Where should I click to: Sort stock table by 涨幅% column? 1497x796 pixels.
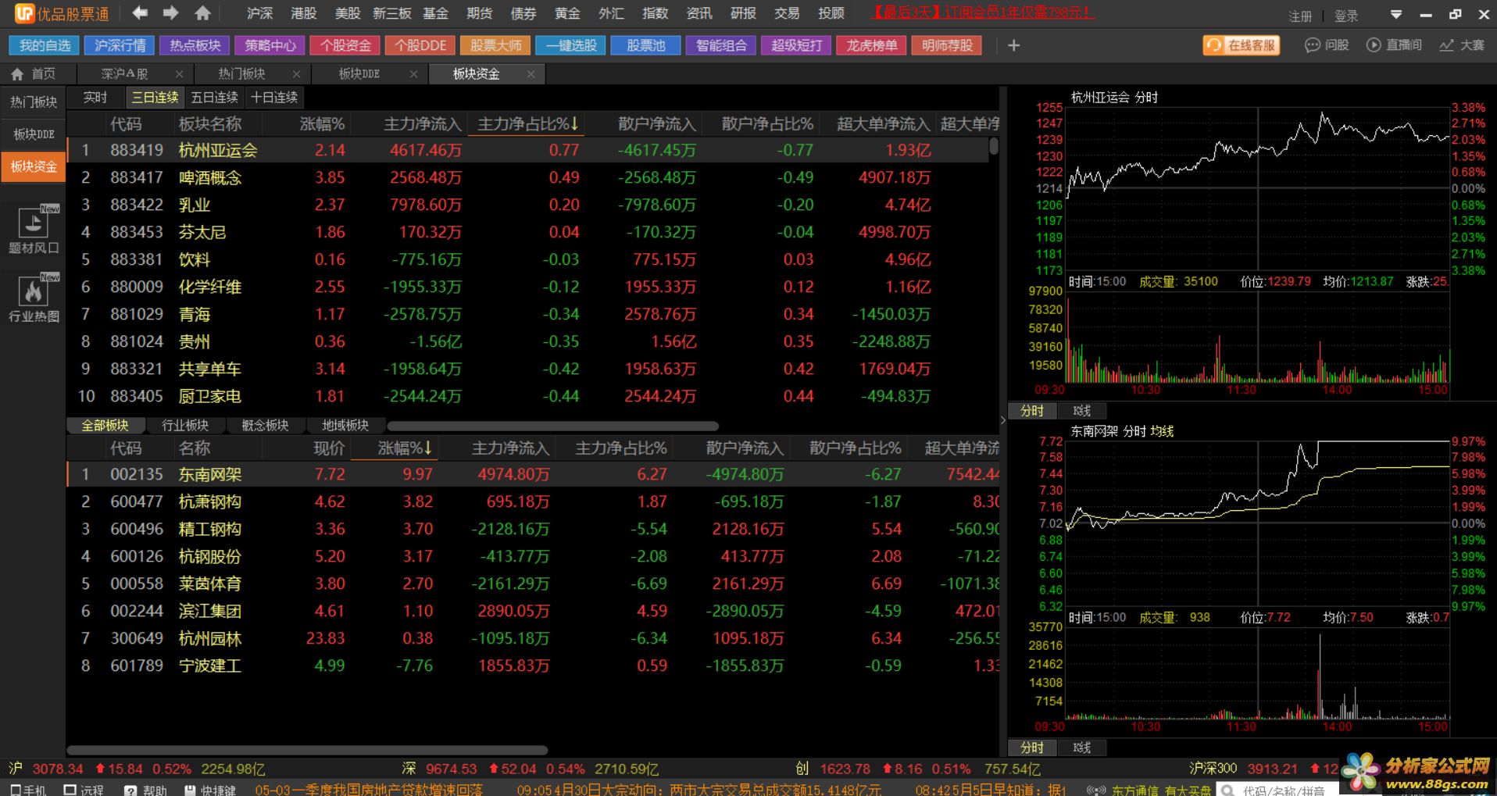click(x=404, y=448)
